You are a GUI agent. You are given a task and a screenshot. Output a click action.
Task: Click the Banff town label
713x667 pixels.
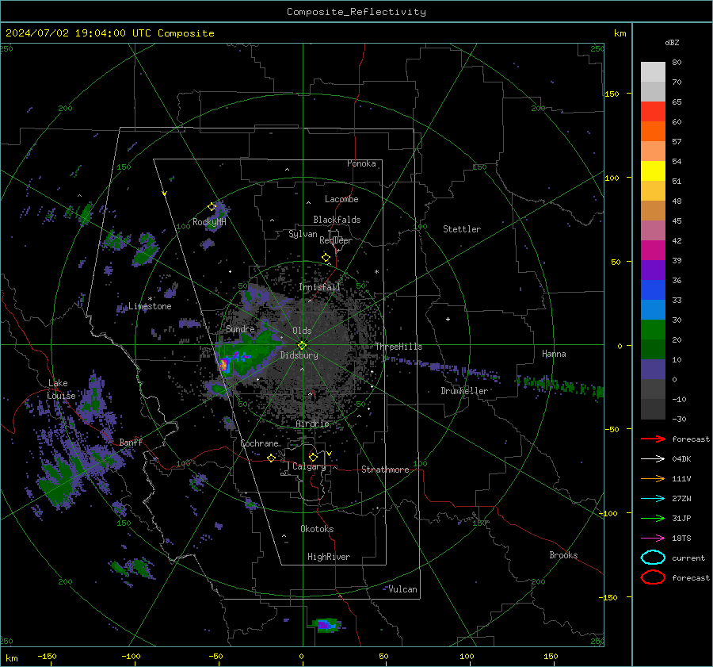click(131, 443)
